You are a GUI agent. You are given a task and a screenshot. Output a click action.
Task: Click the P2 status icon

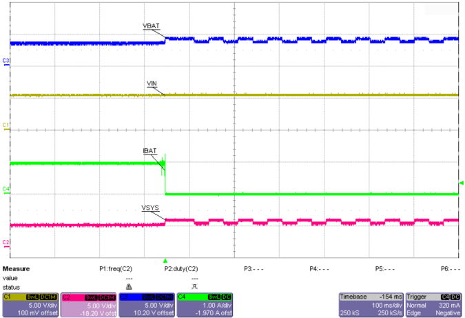[x=194, y=287]
